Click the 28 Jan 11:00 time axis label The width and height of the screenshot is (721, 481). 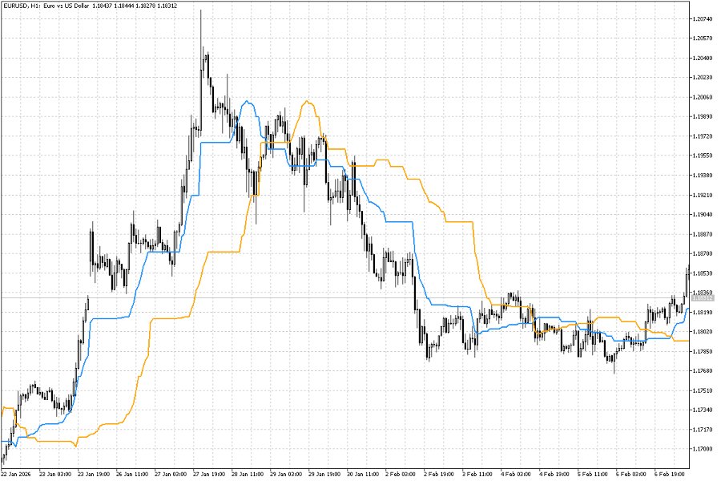tap(248, 474)
